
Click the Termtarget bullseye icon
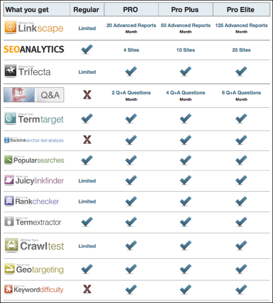(10, 118)
